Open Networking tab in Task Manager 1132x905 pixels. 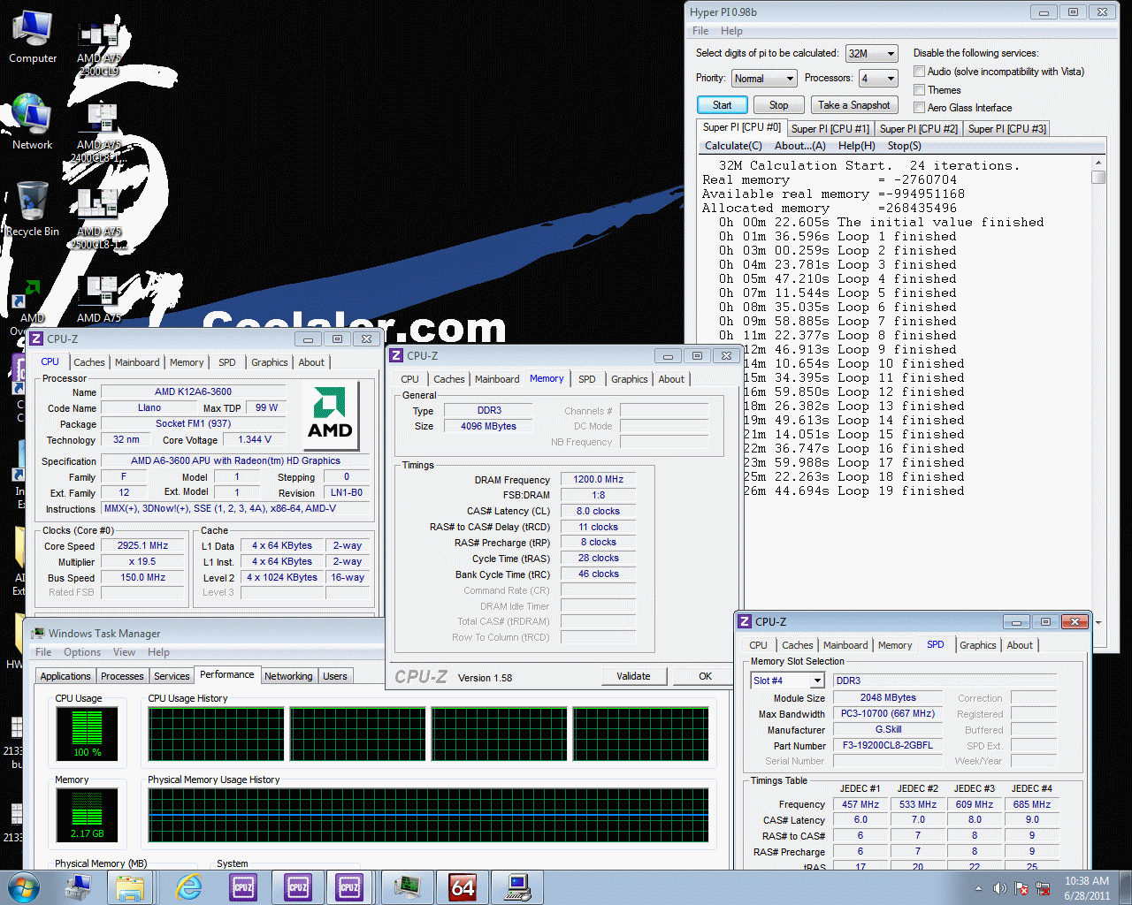click(x=288, y=676)
